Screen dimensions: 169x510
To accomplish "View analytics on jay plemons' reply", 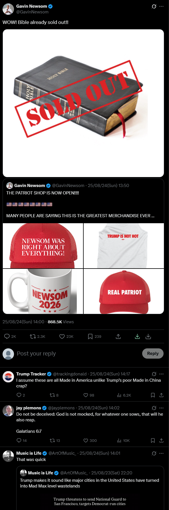I will tap(119, 440).
